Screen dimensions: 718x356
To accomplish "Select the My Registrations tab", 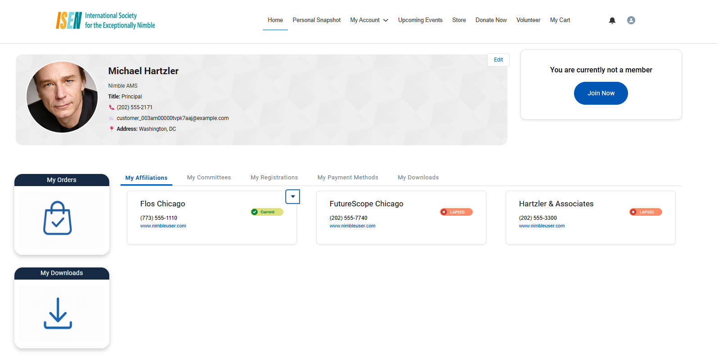I will (274, 178).
